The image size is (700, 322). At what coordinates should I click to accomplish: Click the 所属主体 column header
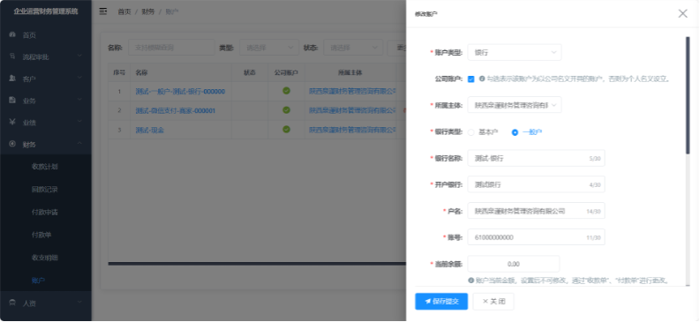350,72
